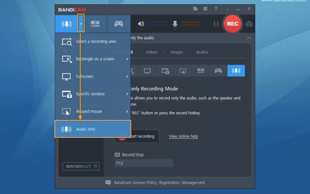
Task: Click the 'Start recording' button
Action: point(137,136)
